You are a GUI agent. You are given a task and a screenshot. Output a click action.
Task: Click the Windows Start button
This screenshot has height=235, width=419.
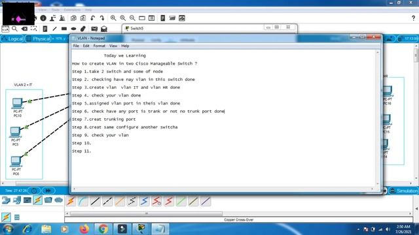tap(7, 229)
